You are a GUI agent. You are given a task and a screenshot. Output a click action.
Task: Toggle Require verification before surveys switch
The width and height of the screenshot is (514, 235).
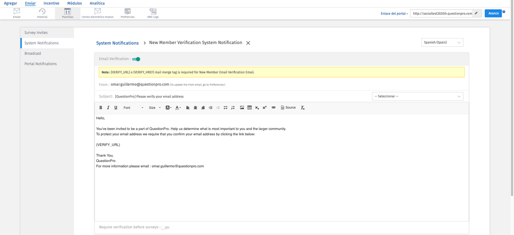(165, 227)
